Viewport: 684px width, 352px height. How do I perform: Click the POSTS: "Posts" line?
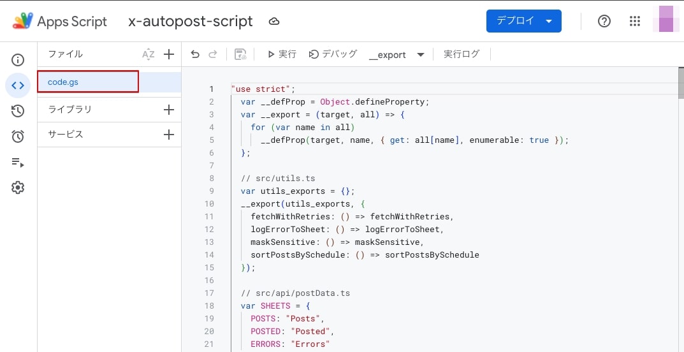(x=288, y=318)
